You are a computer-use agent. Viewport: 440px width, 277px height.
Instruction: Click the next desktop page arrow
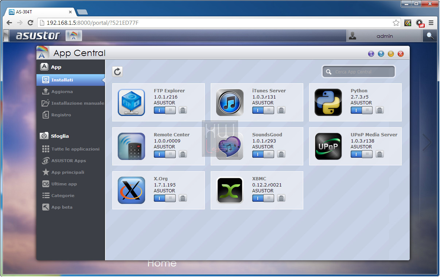tap(427, 142)
